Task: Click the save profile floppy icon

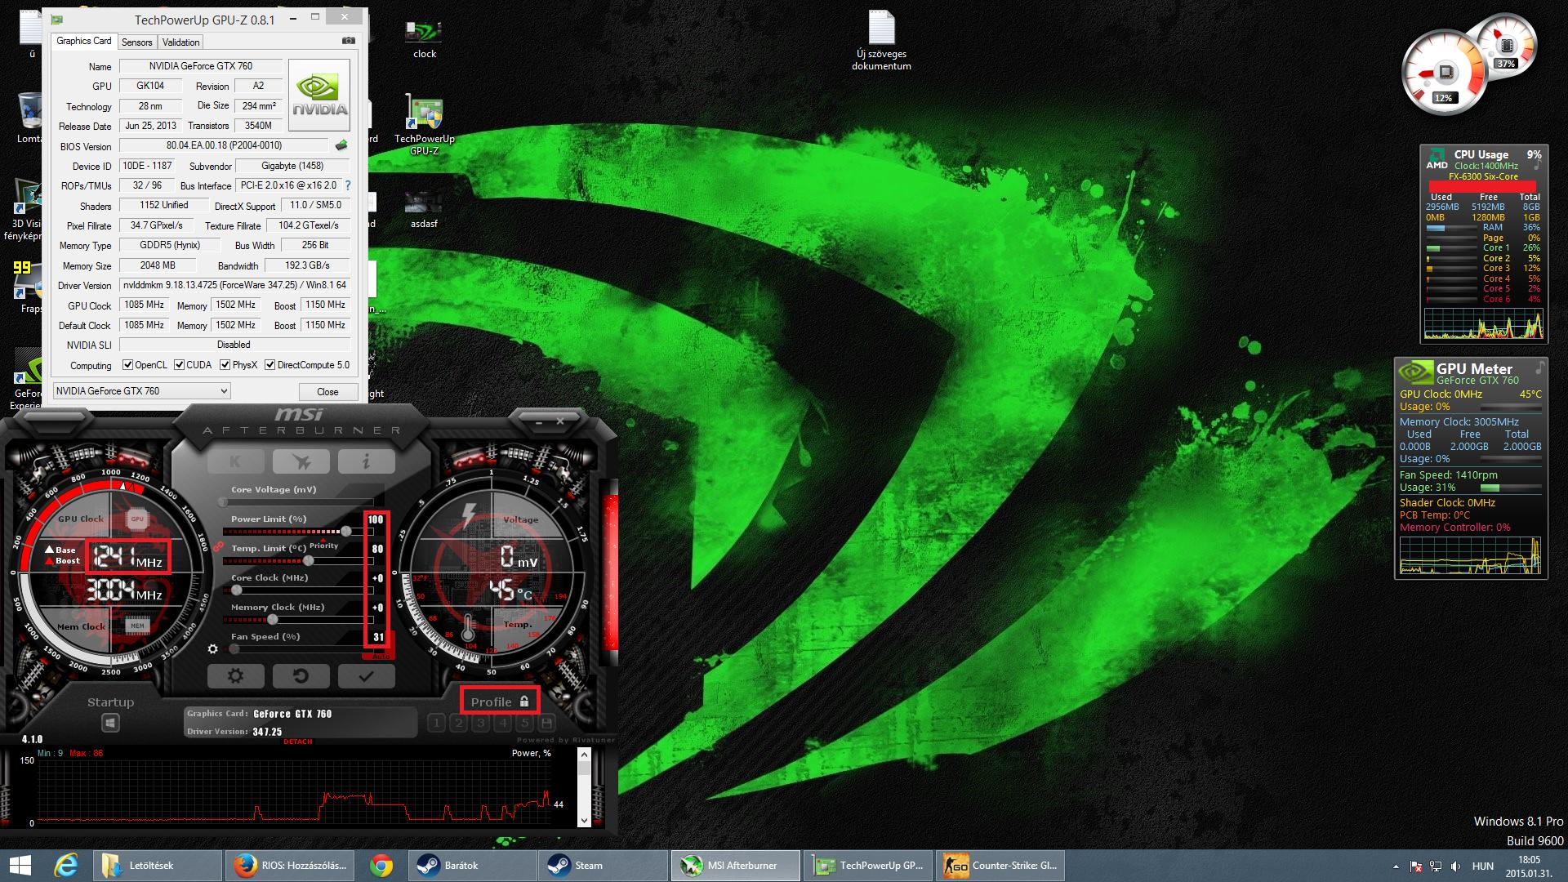Action: point(547,723)
